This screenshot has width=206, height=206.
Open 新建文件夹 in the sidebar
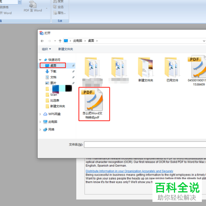point(55,106)
